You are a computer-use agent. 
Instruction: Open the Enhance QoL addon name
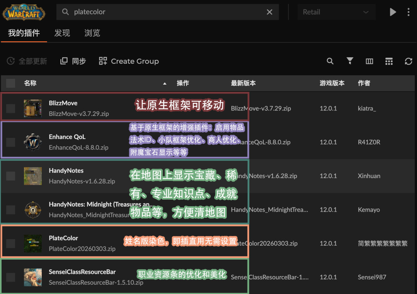(x=67, y=137)
